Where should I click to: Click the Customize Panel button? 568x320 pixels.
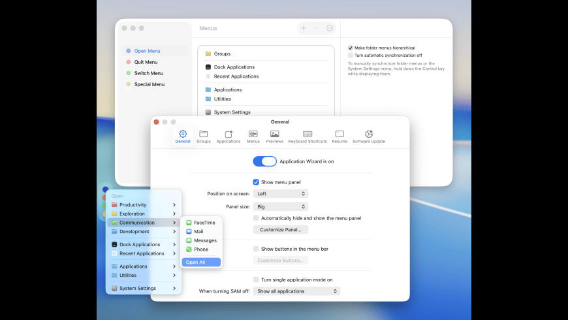coord(280,229)
